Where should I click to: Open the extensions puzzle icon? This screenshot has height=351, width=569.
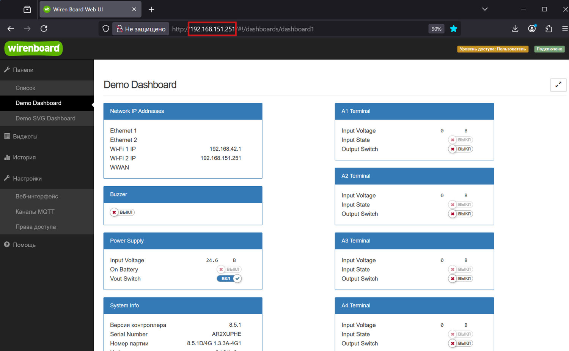pyautogui.click(x=549, y=29)
